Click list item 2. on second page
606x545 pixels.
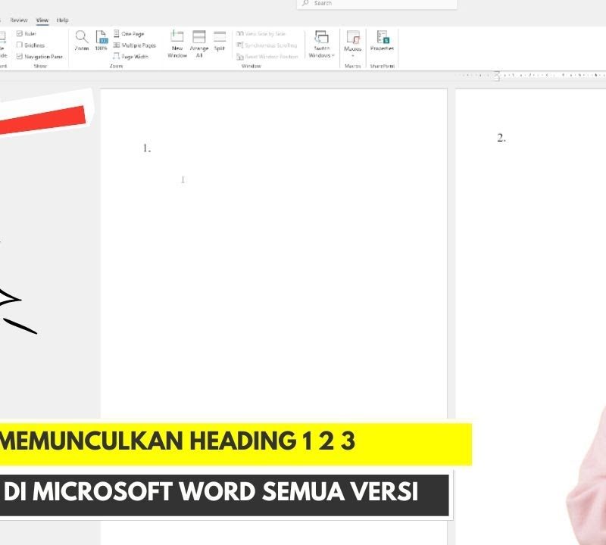pyautogui.click(x=501, y=138)
